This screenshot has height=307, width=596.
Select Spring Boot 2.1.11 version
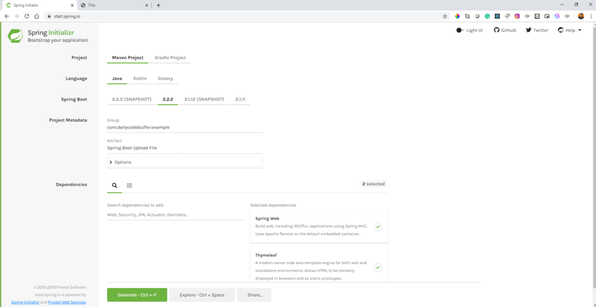240,99
